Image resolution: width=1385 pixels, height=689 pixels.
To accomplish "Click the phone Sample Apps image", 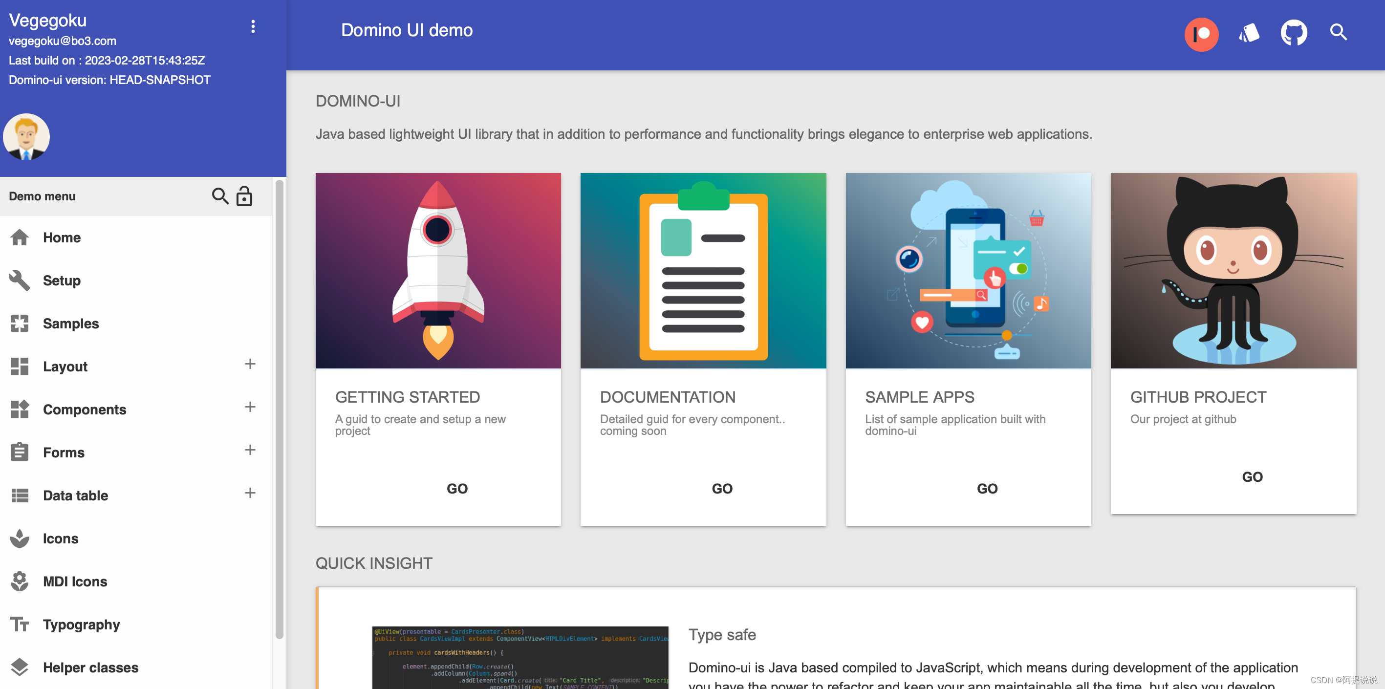I will pos(968,270).
